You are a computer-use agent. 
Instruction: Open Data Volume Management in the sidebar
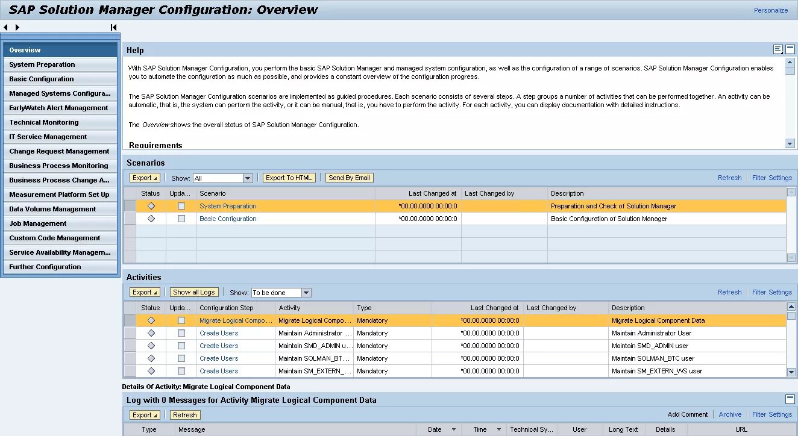[x=60, y=209]
